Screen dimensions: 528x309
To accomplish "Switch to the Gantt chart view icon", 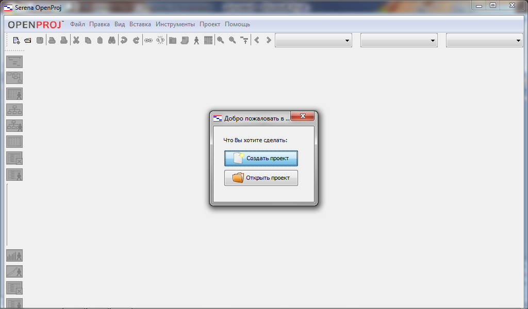I will [x=14, y=62].
